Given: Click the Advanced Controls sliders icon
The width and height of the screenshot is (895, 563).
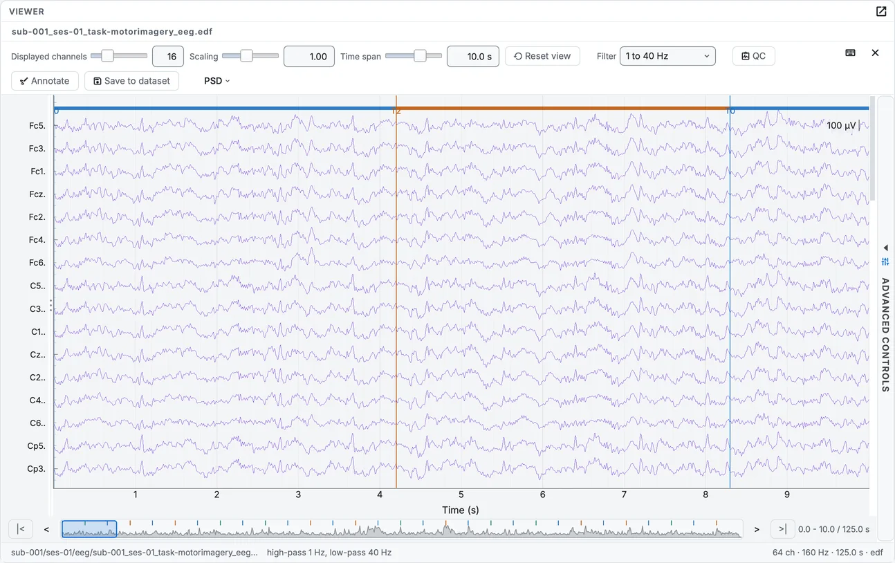Looking at the screenshot, I should point(885,261).
